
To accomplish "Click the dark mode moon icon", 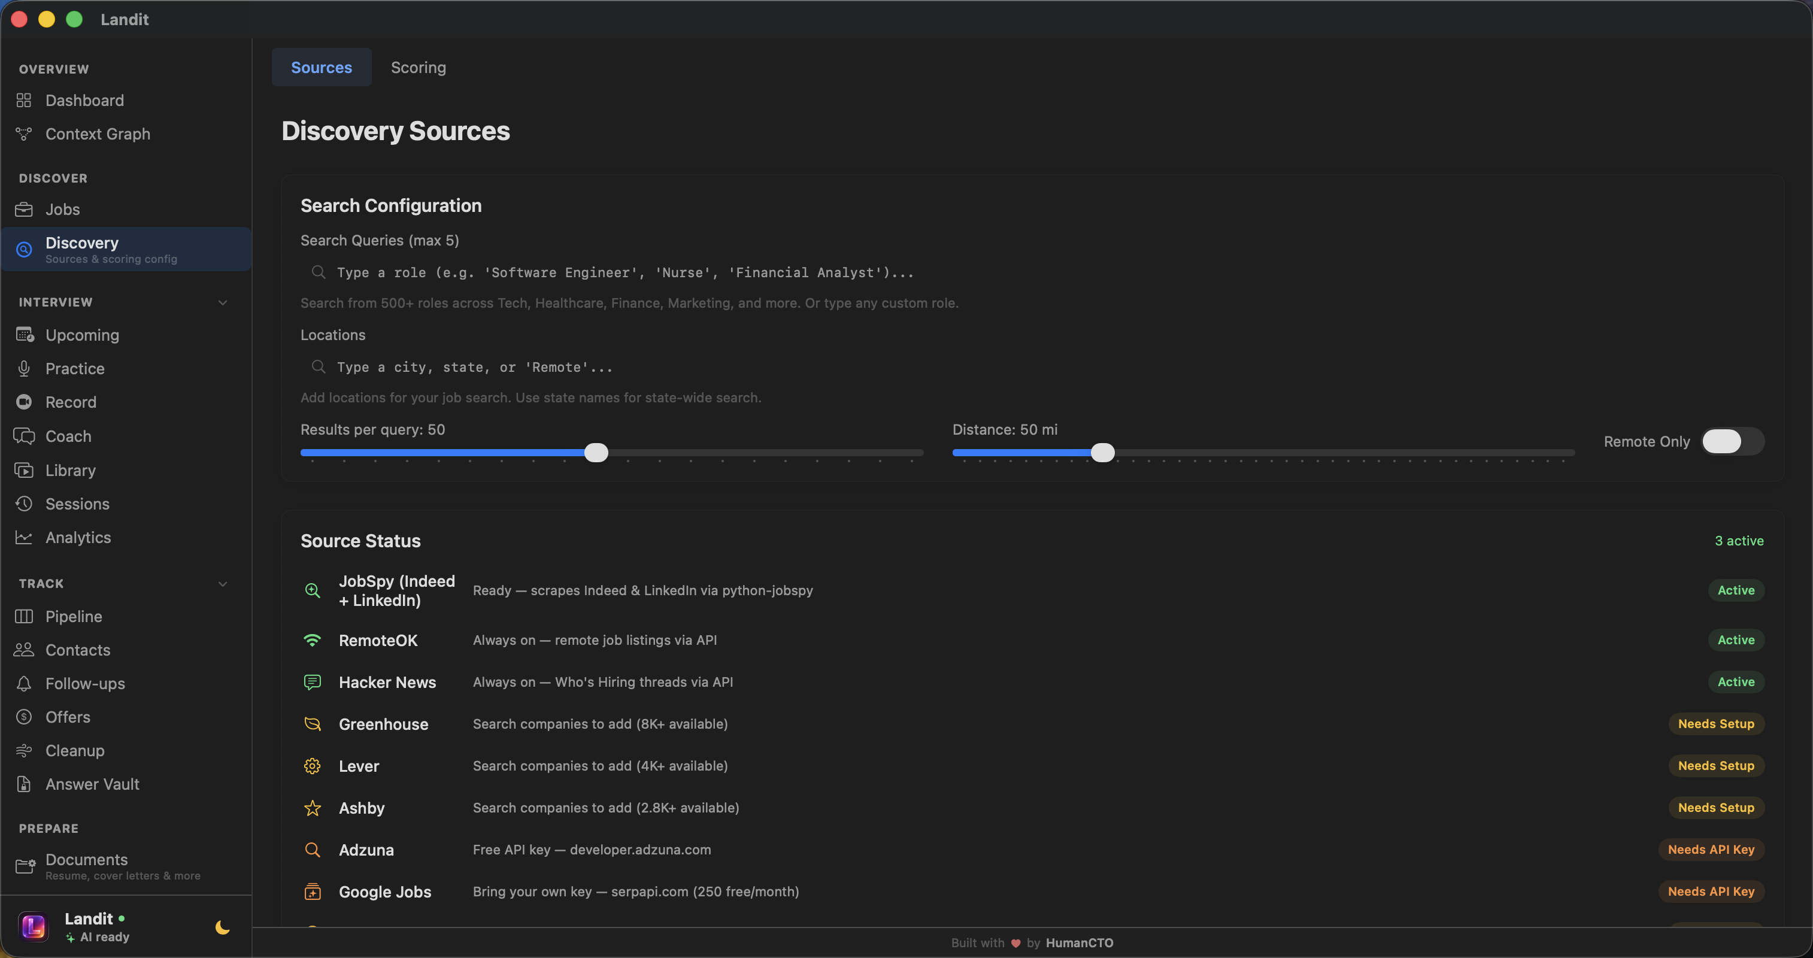I will tap(221, 927).
